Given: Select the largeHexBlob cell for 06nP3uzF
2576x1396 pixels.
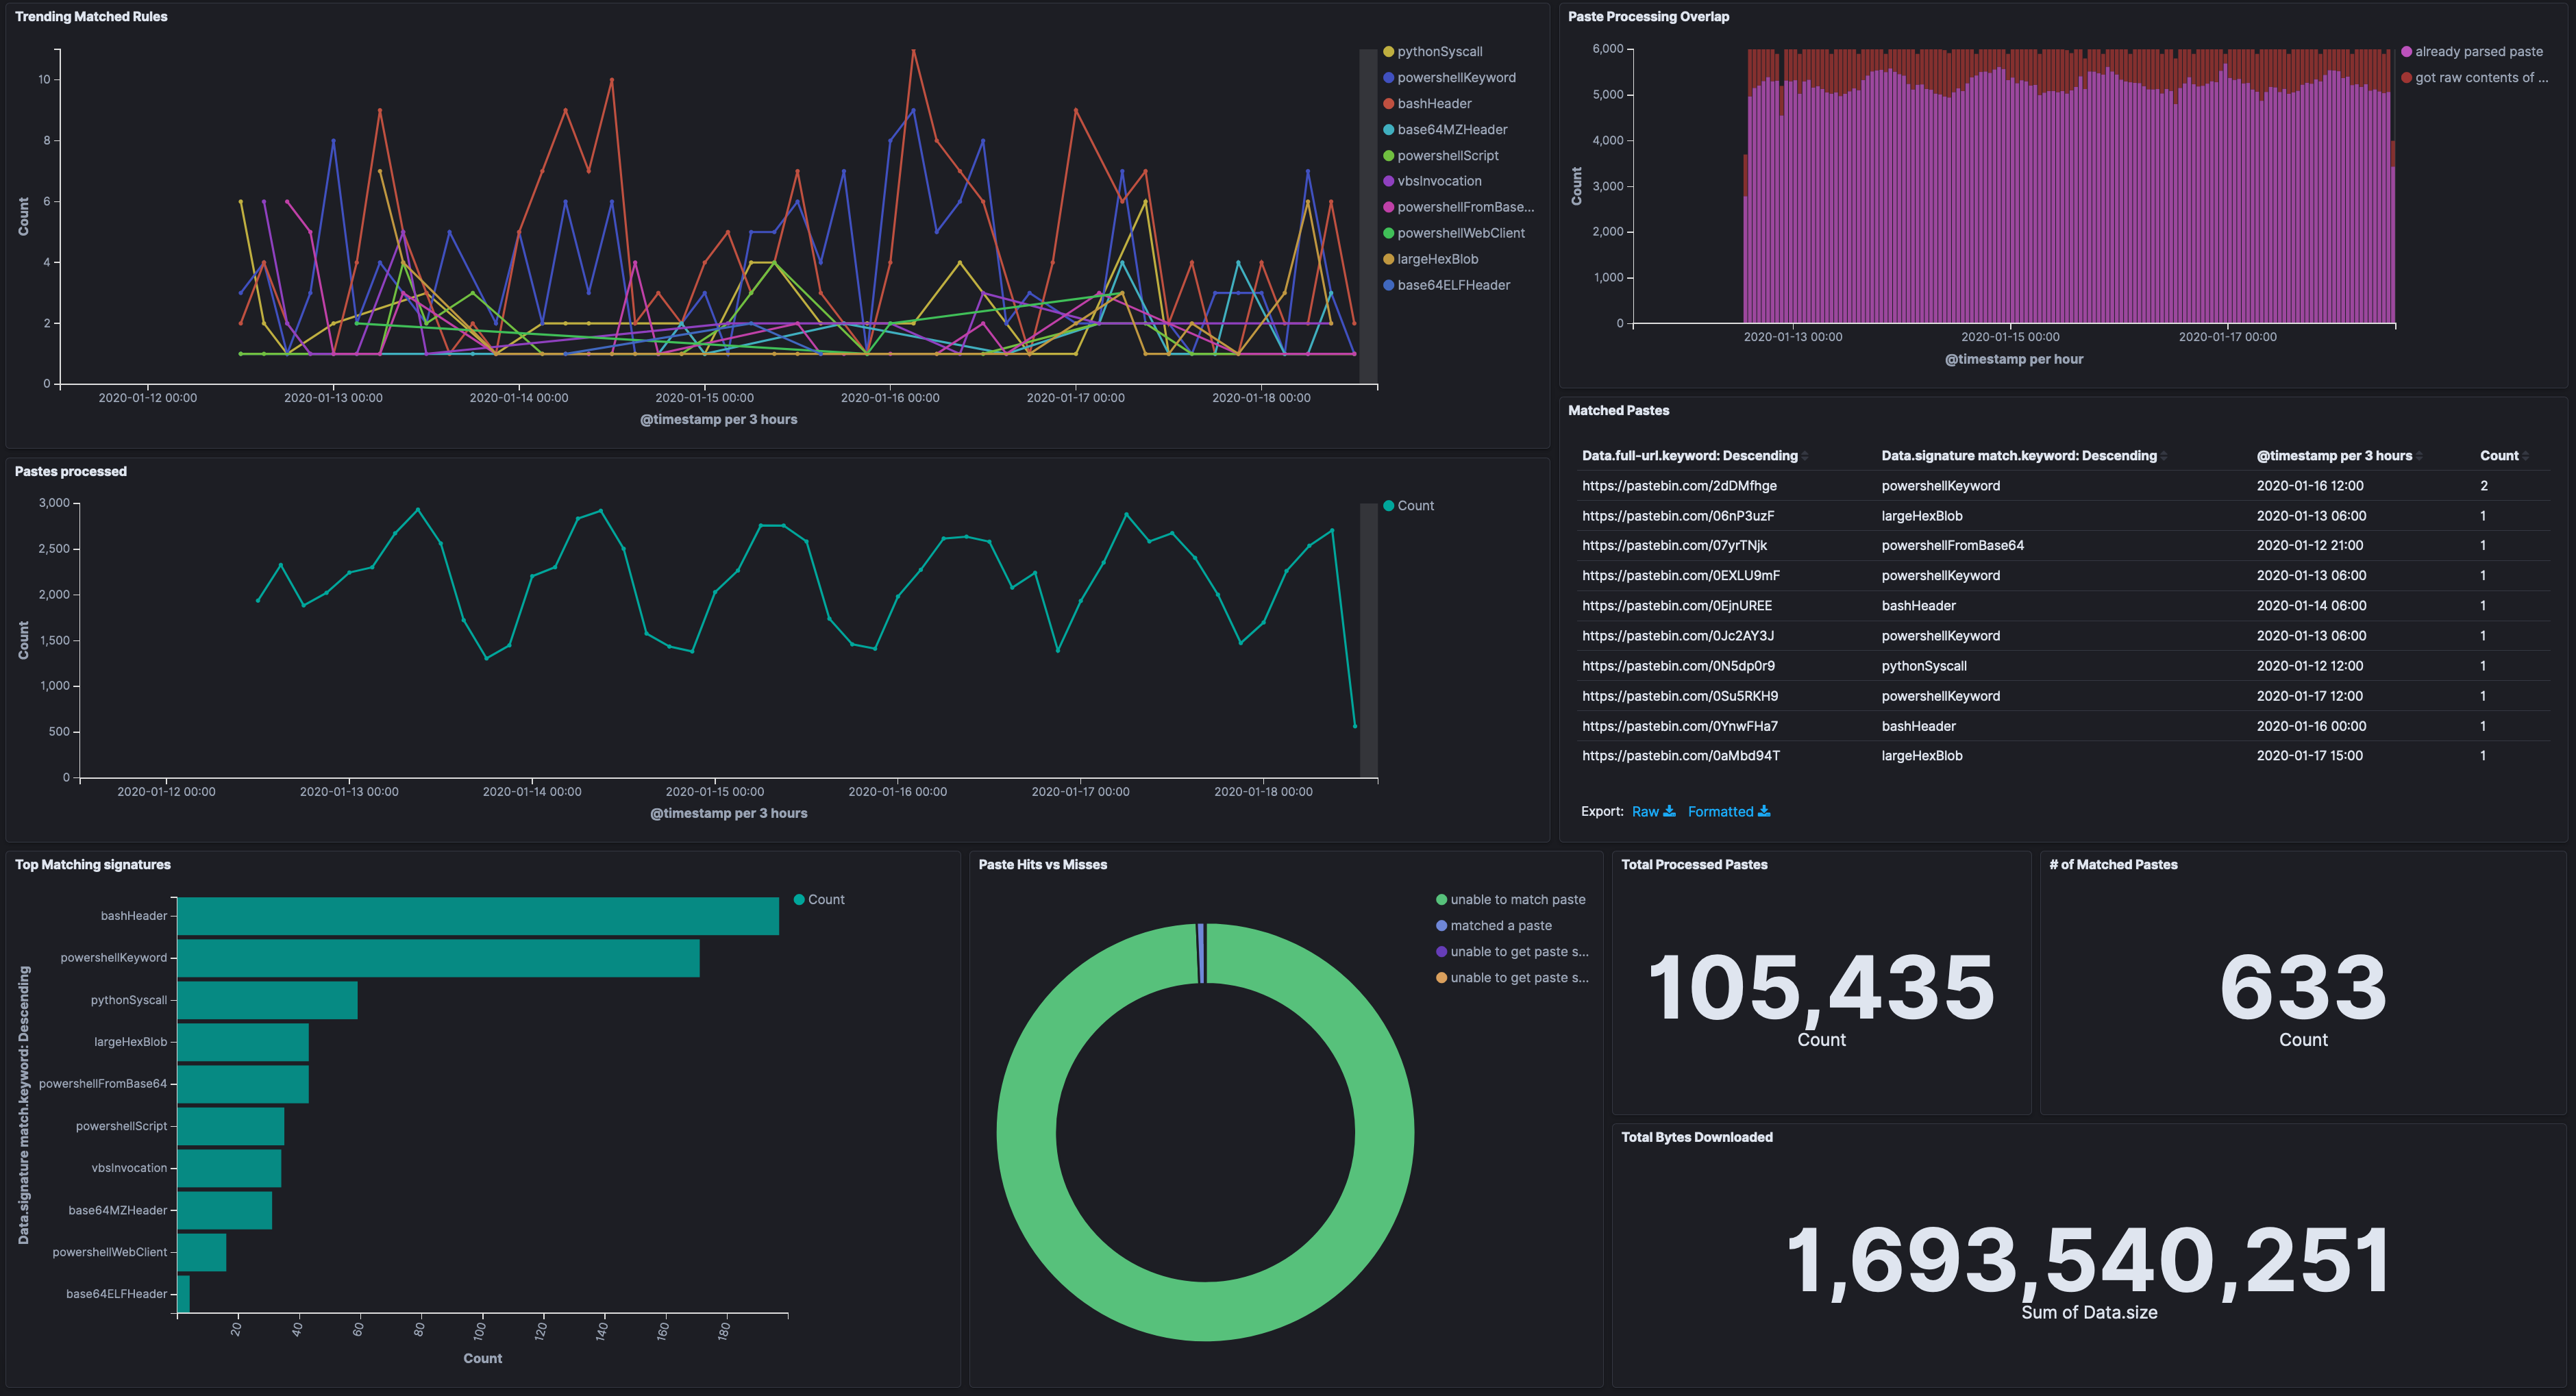Looking at the screenshot, I should (x=1921, y=516).
